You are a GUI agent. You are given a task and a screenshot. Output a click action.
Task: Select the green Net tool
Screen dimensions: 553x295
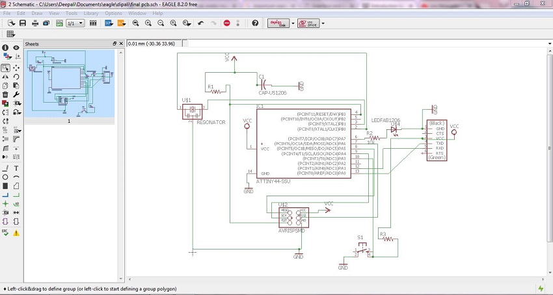point(16,195)
